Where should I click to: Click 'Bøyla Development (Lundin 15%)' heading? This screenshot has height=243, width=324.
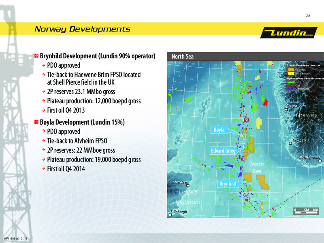(82, 122)
